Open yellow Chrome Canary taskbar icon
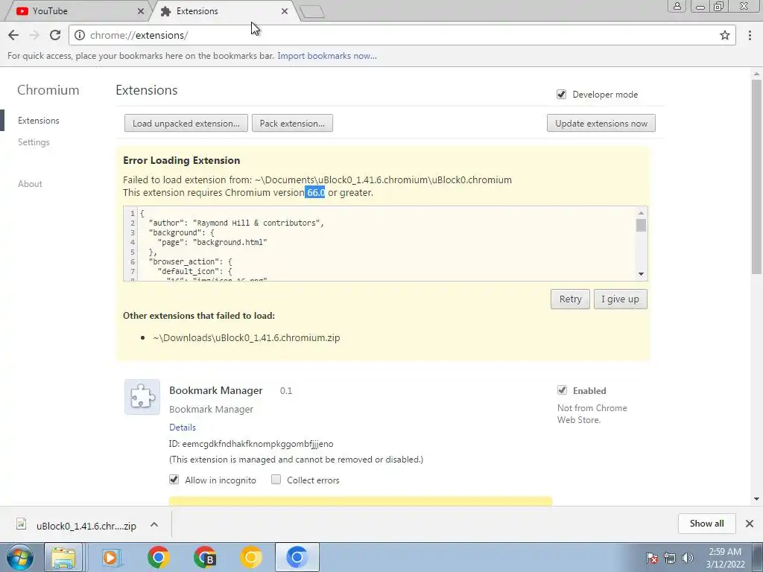Viewport: 763px width, 572px height. click(x=250, y=557)
